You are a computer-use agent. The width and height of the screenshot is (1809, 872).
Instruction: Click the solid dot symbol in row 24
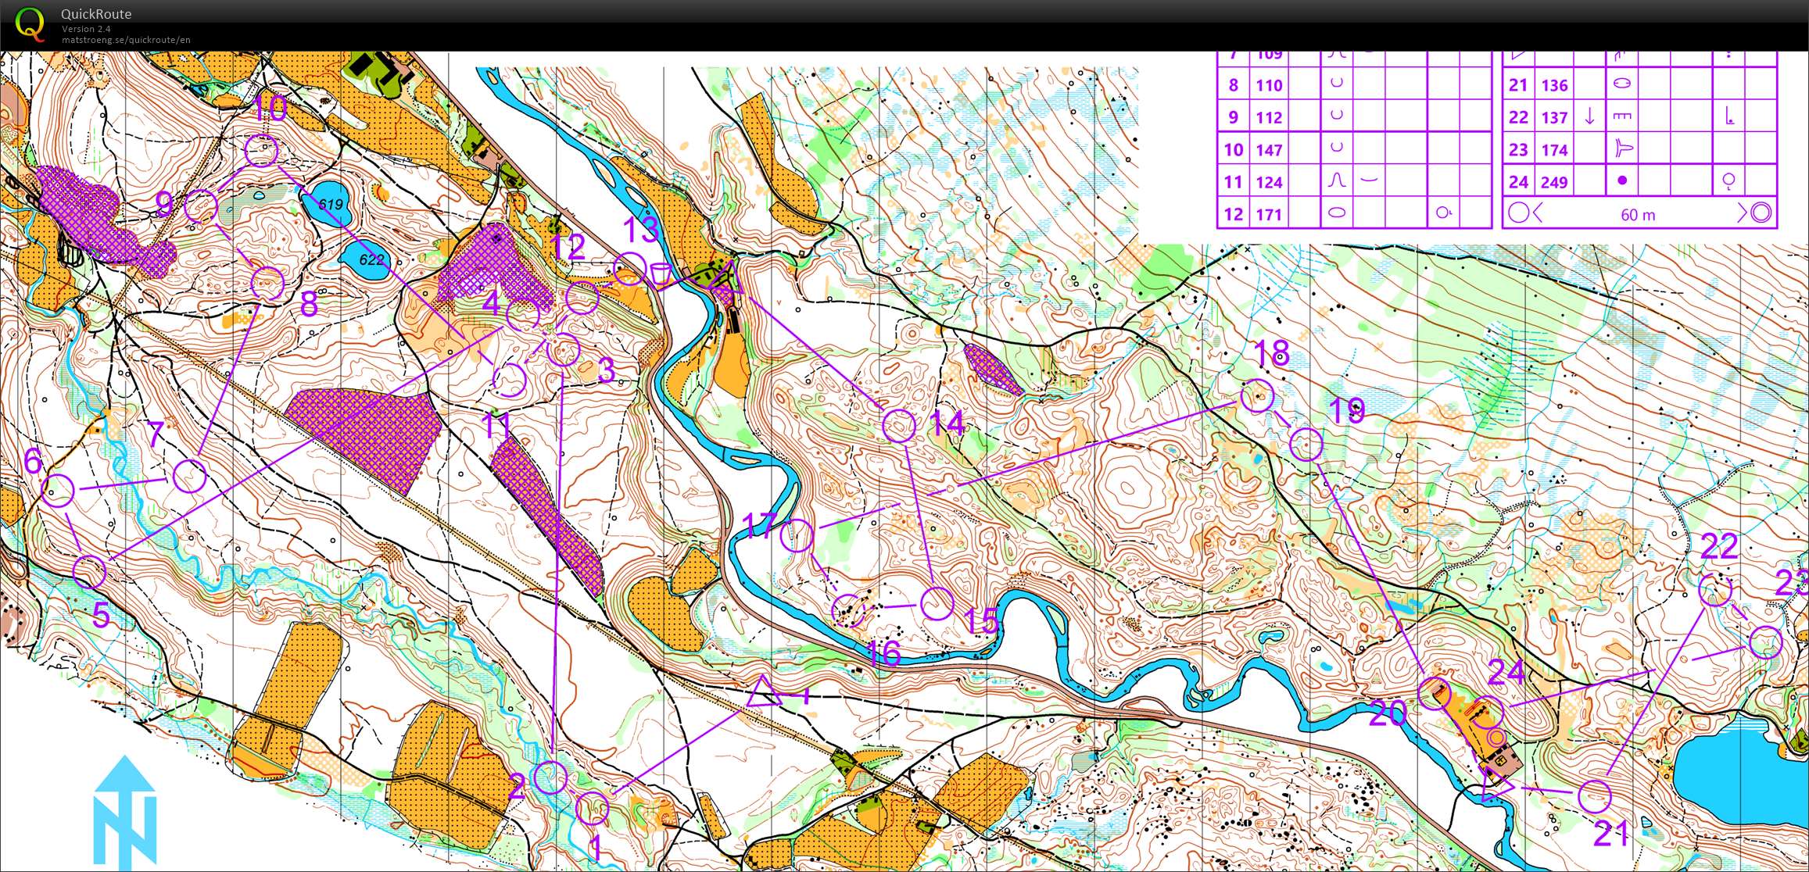[x=1622, y=180]
